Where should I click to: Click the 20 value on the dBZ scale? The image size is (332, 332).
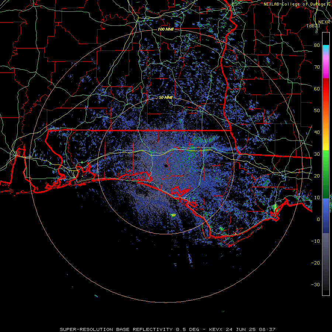(x=317, y=176)
